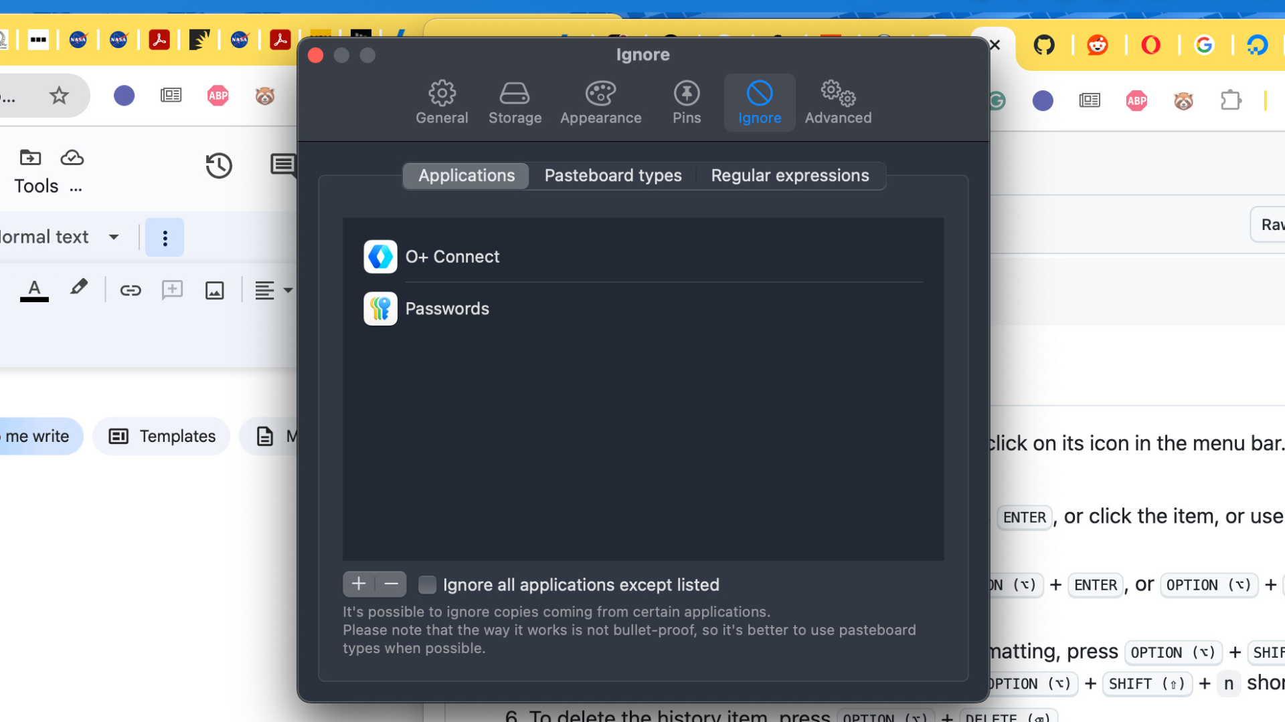Toggle the bookmark star for this page
This screenshot has height=722, width=1285.
click(x=58, y=96)
